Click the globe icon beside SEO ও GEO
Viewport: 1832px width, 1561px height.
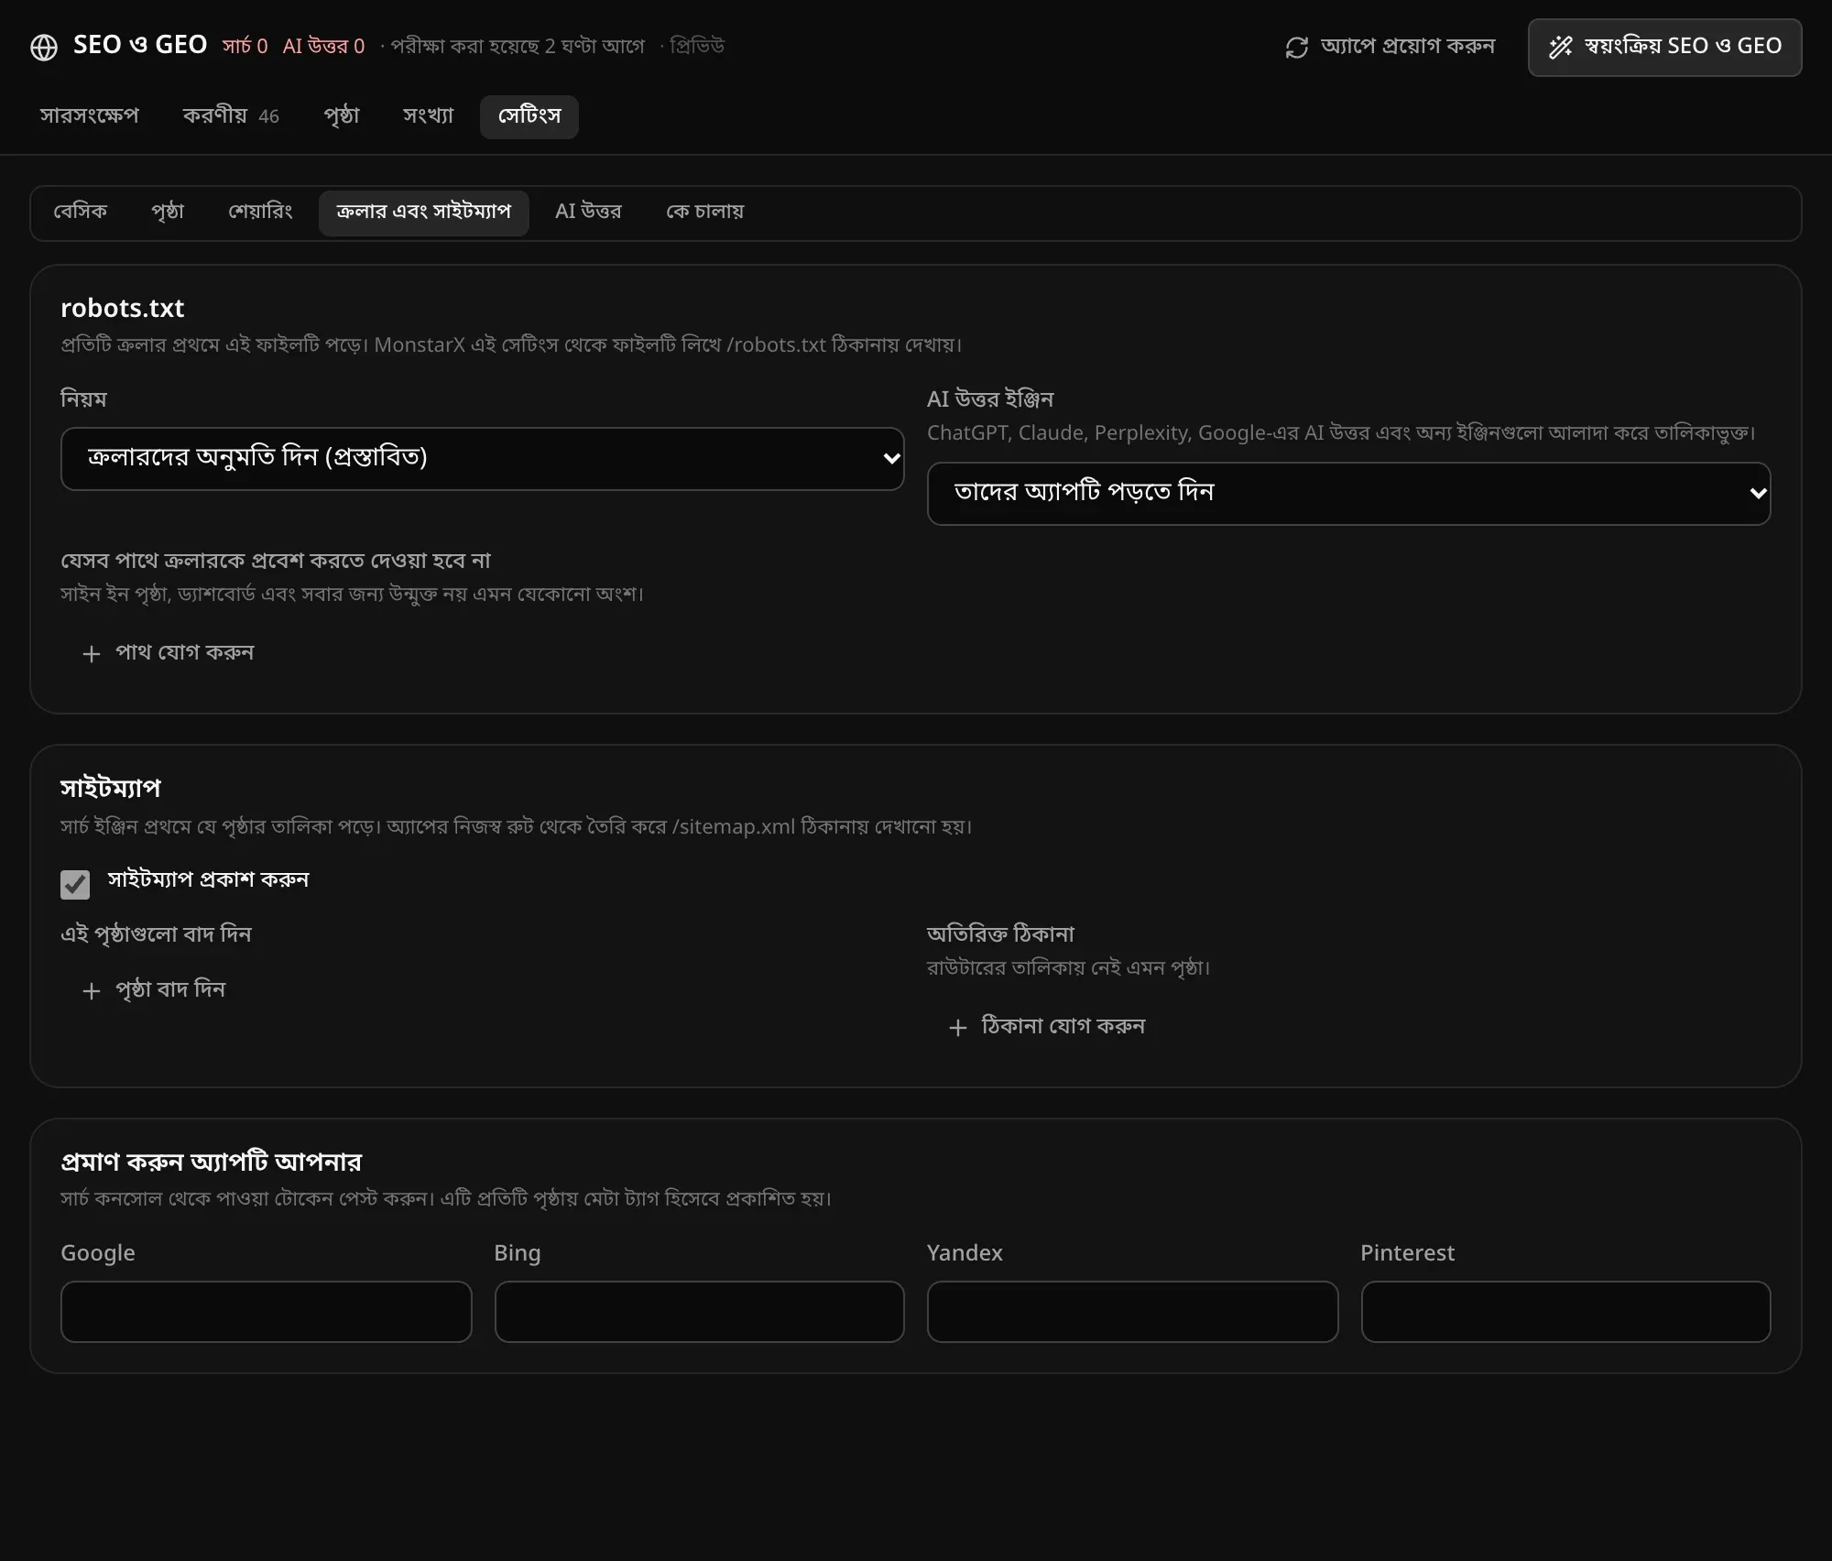pos(44,47)
